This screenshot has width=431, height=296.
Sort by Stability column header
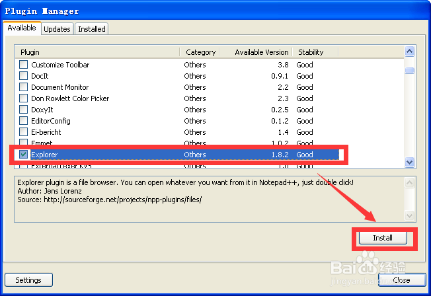pyautogui.click(x=315, y=52)
